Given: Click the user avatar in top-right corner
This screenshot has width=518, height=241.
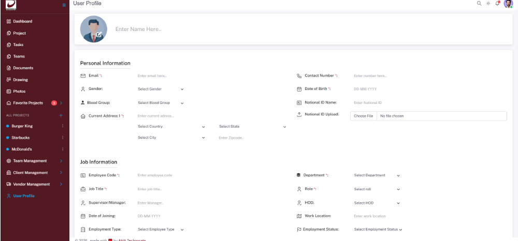Looking at the screenshot, I should tap(508, 4).
